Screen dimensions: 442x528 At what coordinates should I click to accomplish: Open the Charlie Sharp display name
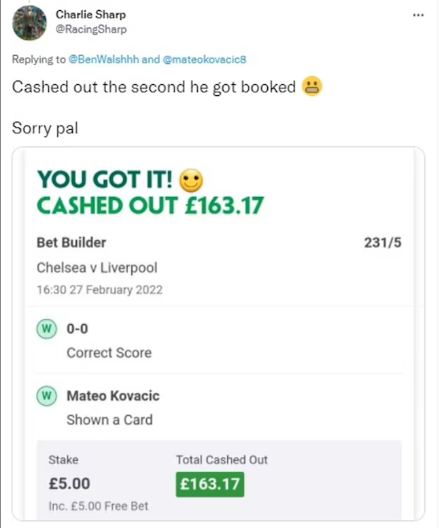pos(90,15)
